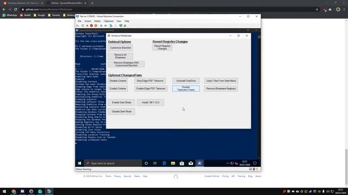This screenshot has height=195, width=348.
Task: Open the Media menu in VM Connection
Action: click(x=97, y=21)
